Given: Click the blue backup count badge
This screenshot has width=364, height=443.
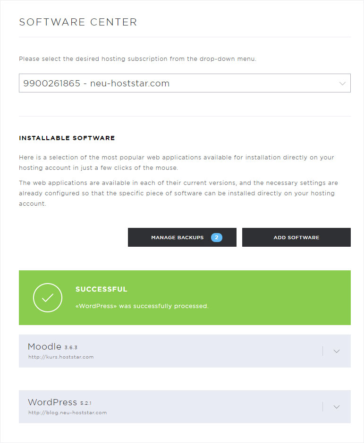Looking at the screenshot, I should pyautogui.click(x=217, y=237).
